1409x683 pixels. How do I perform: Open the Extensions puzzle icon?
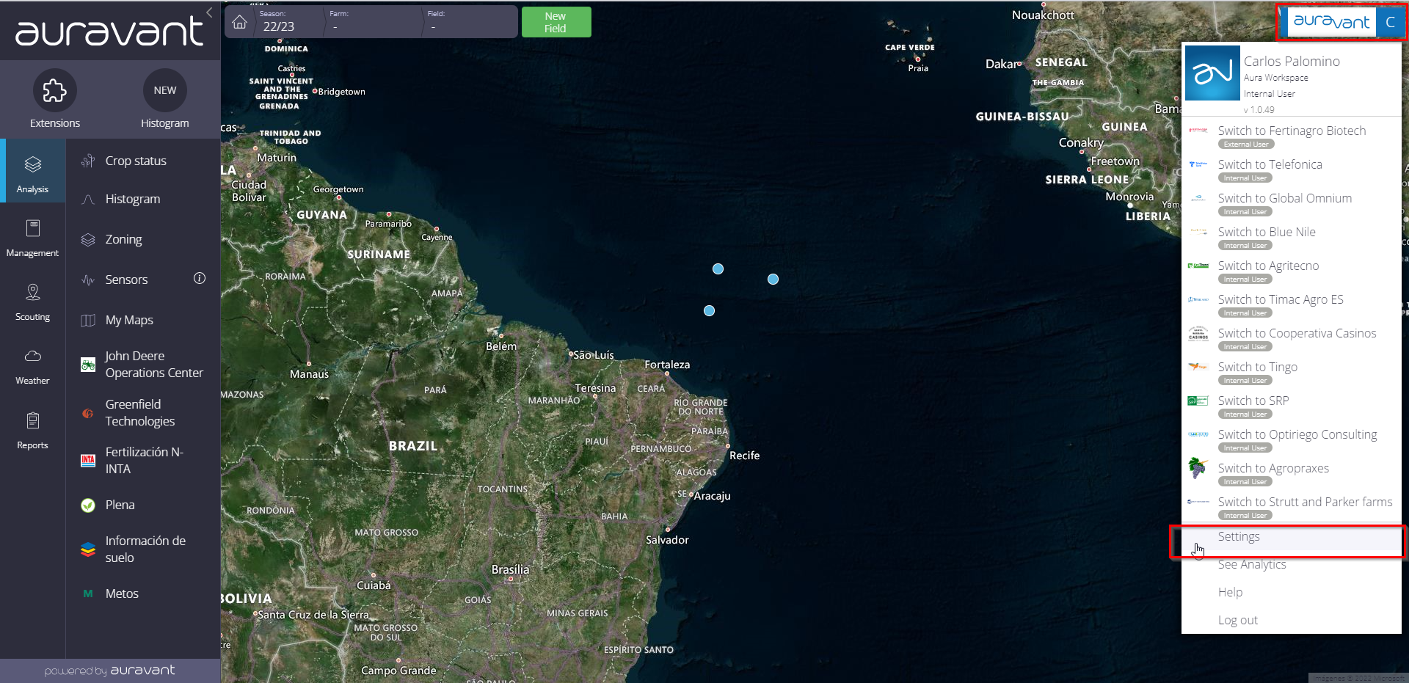pos(55,91)
